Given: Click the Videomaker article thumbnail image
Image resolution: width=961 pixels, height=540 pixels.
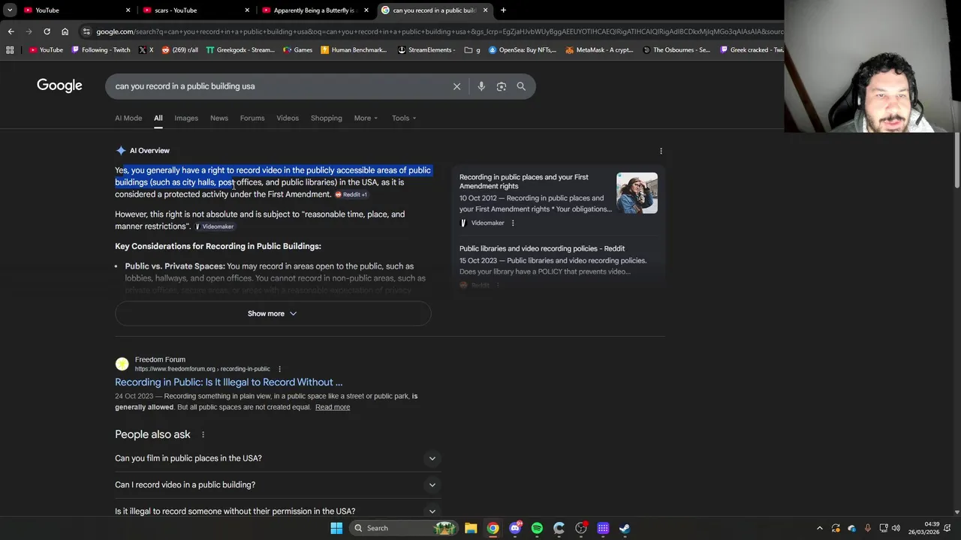Looking at the screenshot, I should coord(637,193).
